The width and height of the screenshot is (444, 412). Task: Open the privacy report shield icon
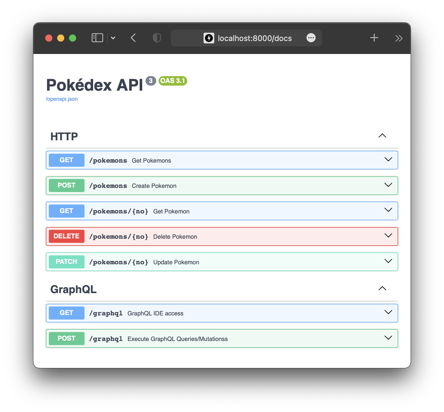pyautogui.click(x=157, y=38)
